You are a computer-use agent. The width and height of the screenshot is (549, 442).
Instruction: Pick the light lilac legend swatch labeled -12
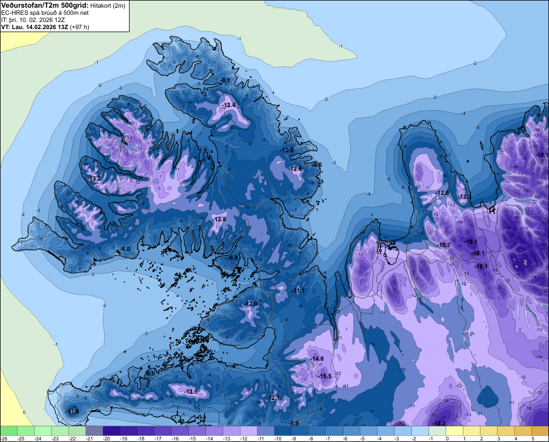[249, 430]
